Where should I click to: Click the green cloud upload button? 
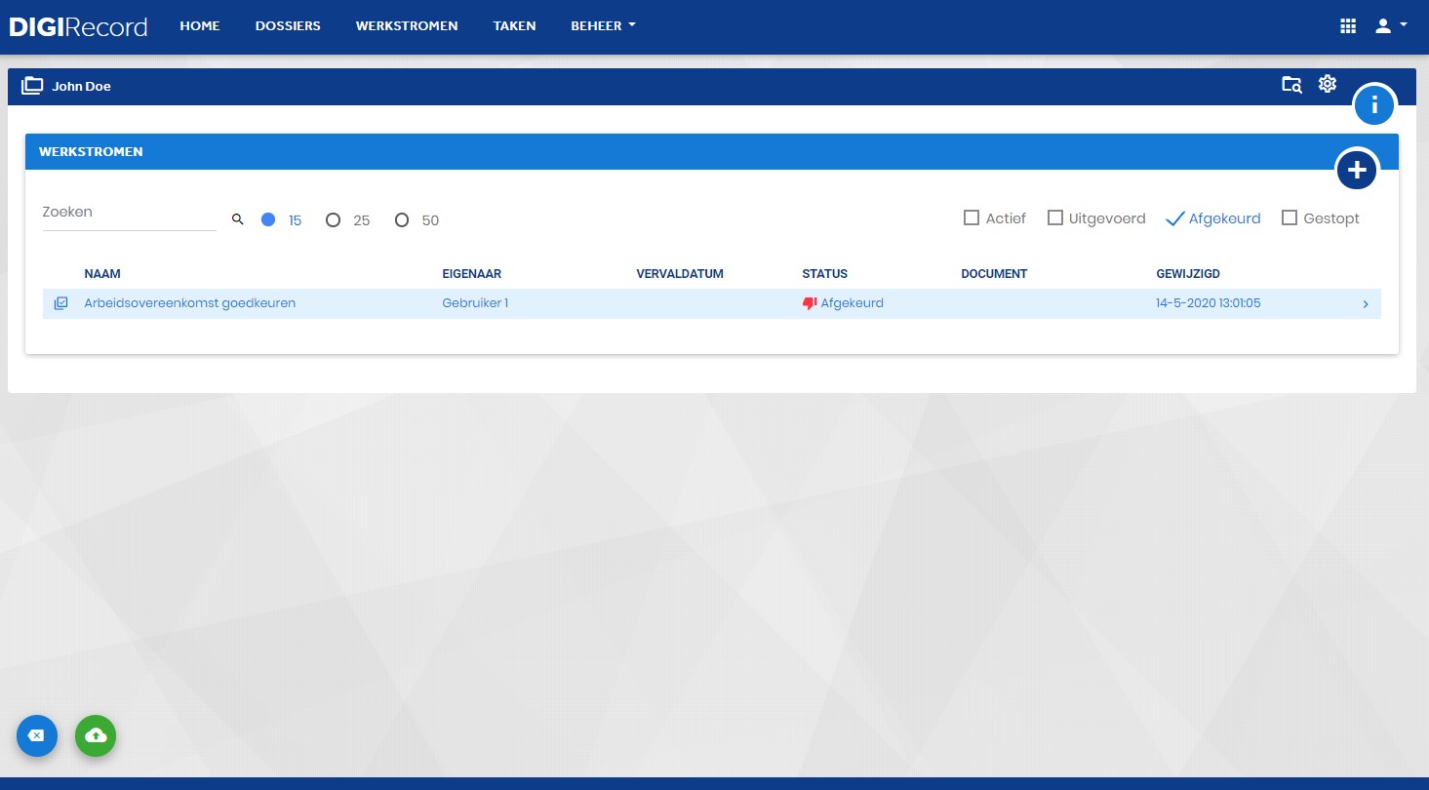96,735
